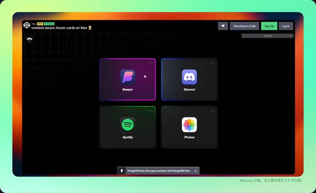Click the yellow PRO badge
This screenshot has width=316, height=193.
pyautogui.click(x=40, y=24)
